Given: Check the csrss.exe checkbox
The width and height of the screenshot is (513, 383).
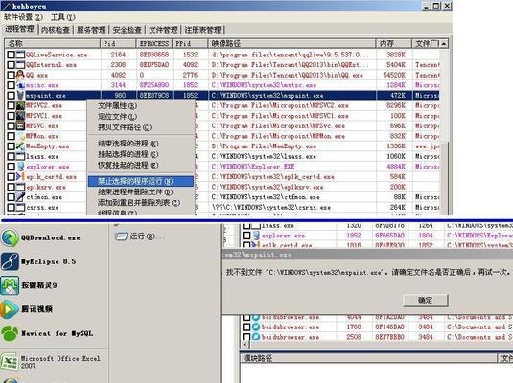Looking at the screenshot, I should pos(12,207).
